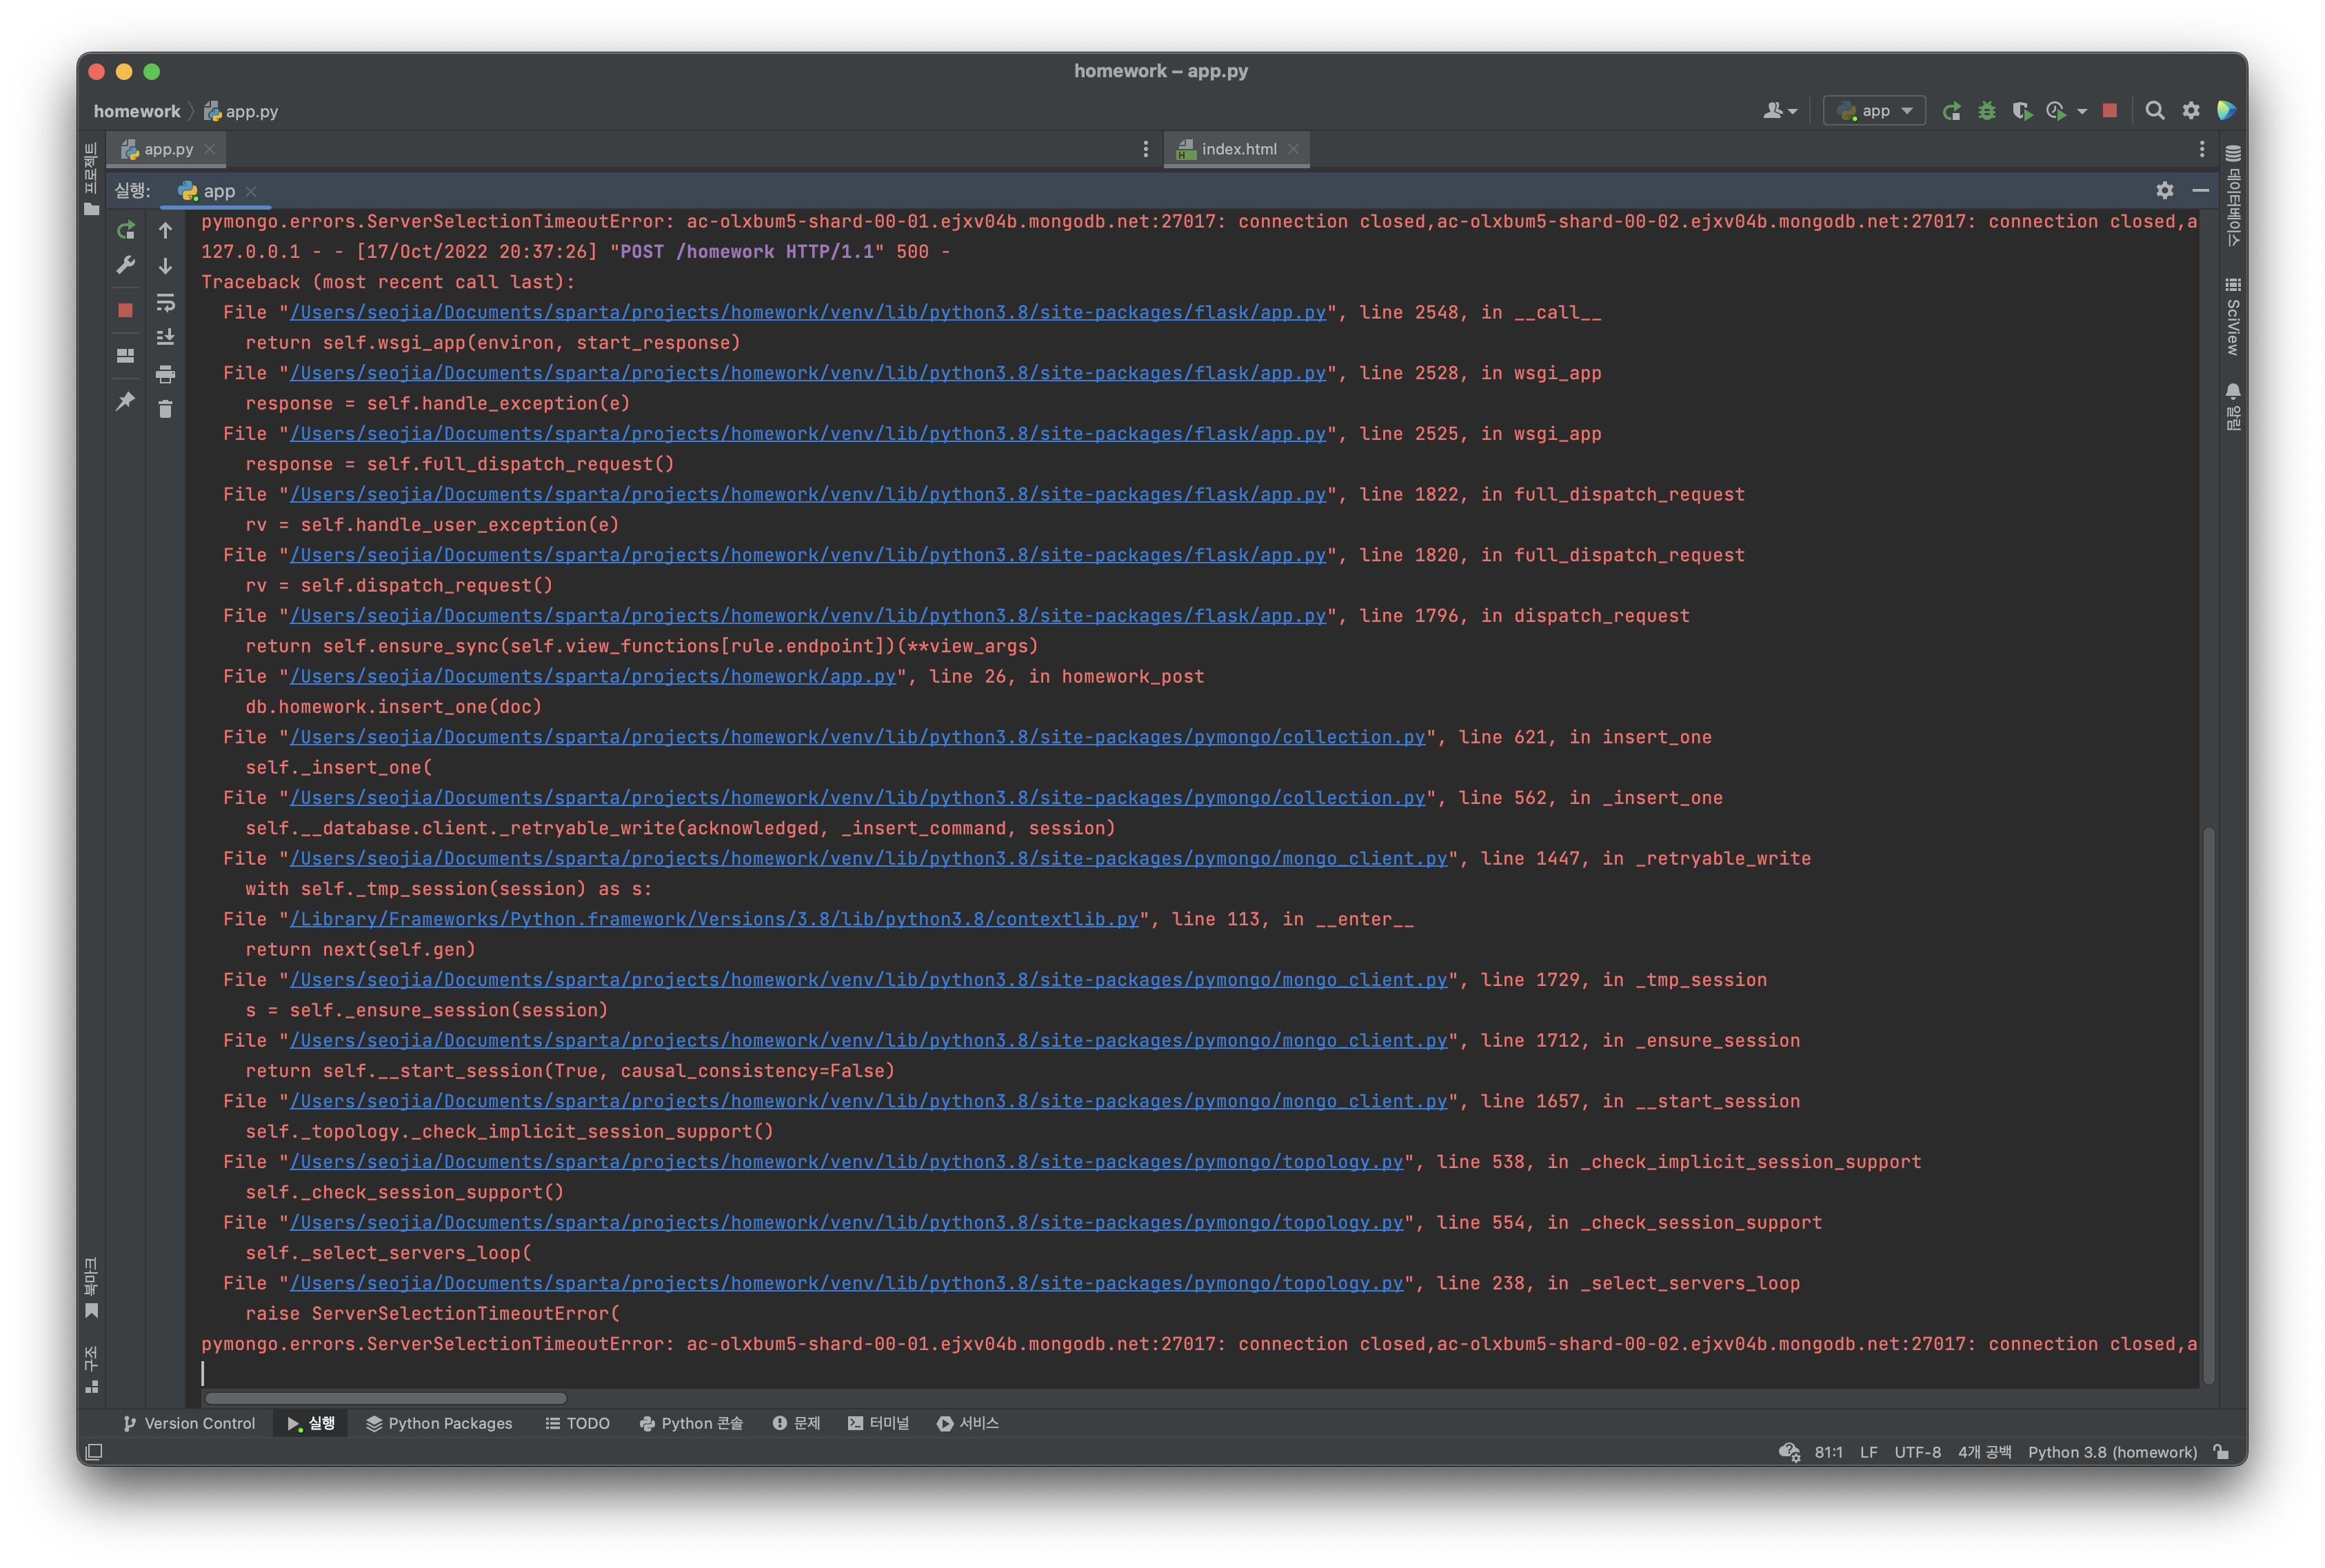The height and width of the screenshot is (1568, 2325).
Task: Open left editor tab options menu
Action: [1146, 149]
